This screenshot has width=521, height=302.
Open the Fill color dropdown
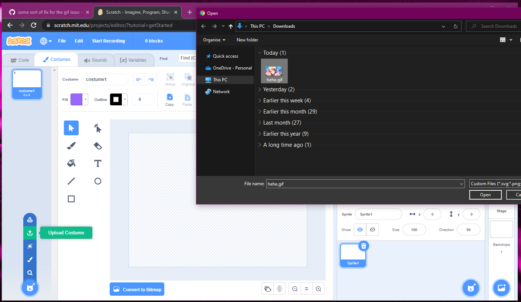pos(86,99)
